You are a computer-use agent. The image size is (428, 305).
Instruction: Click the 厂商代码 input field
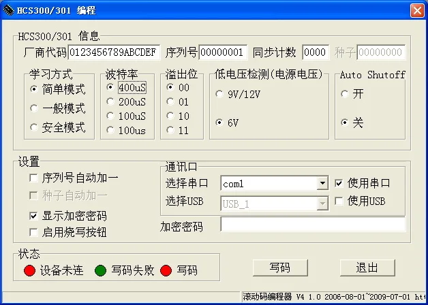pyautogui.click(x=114, y=52)
